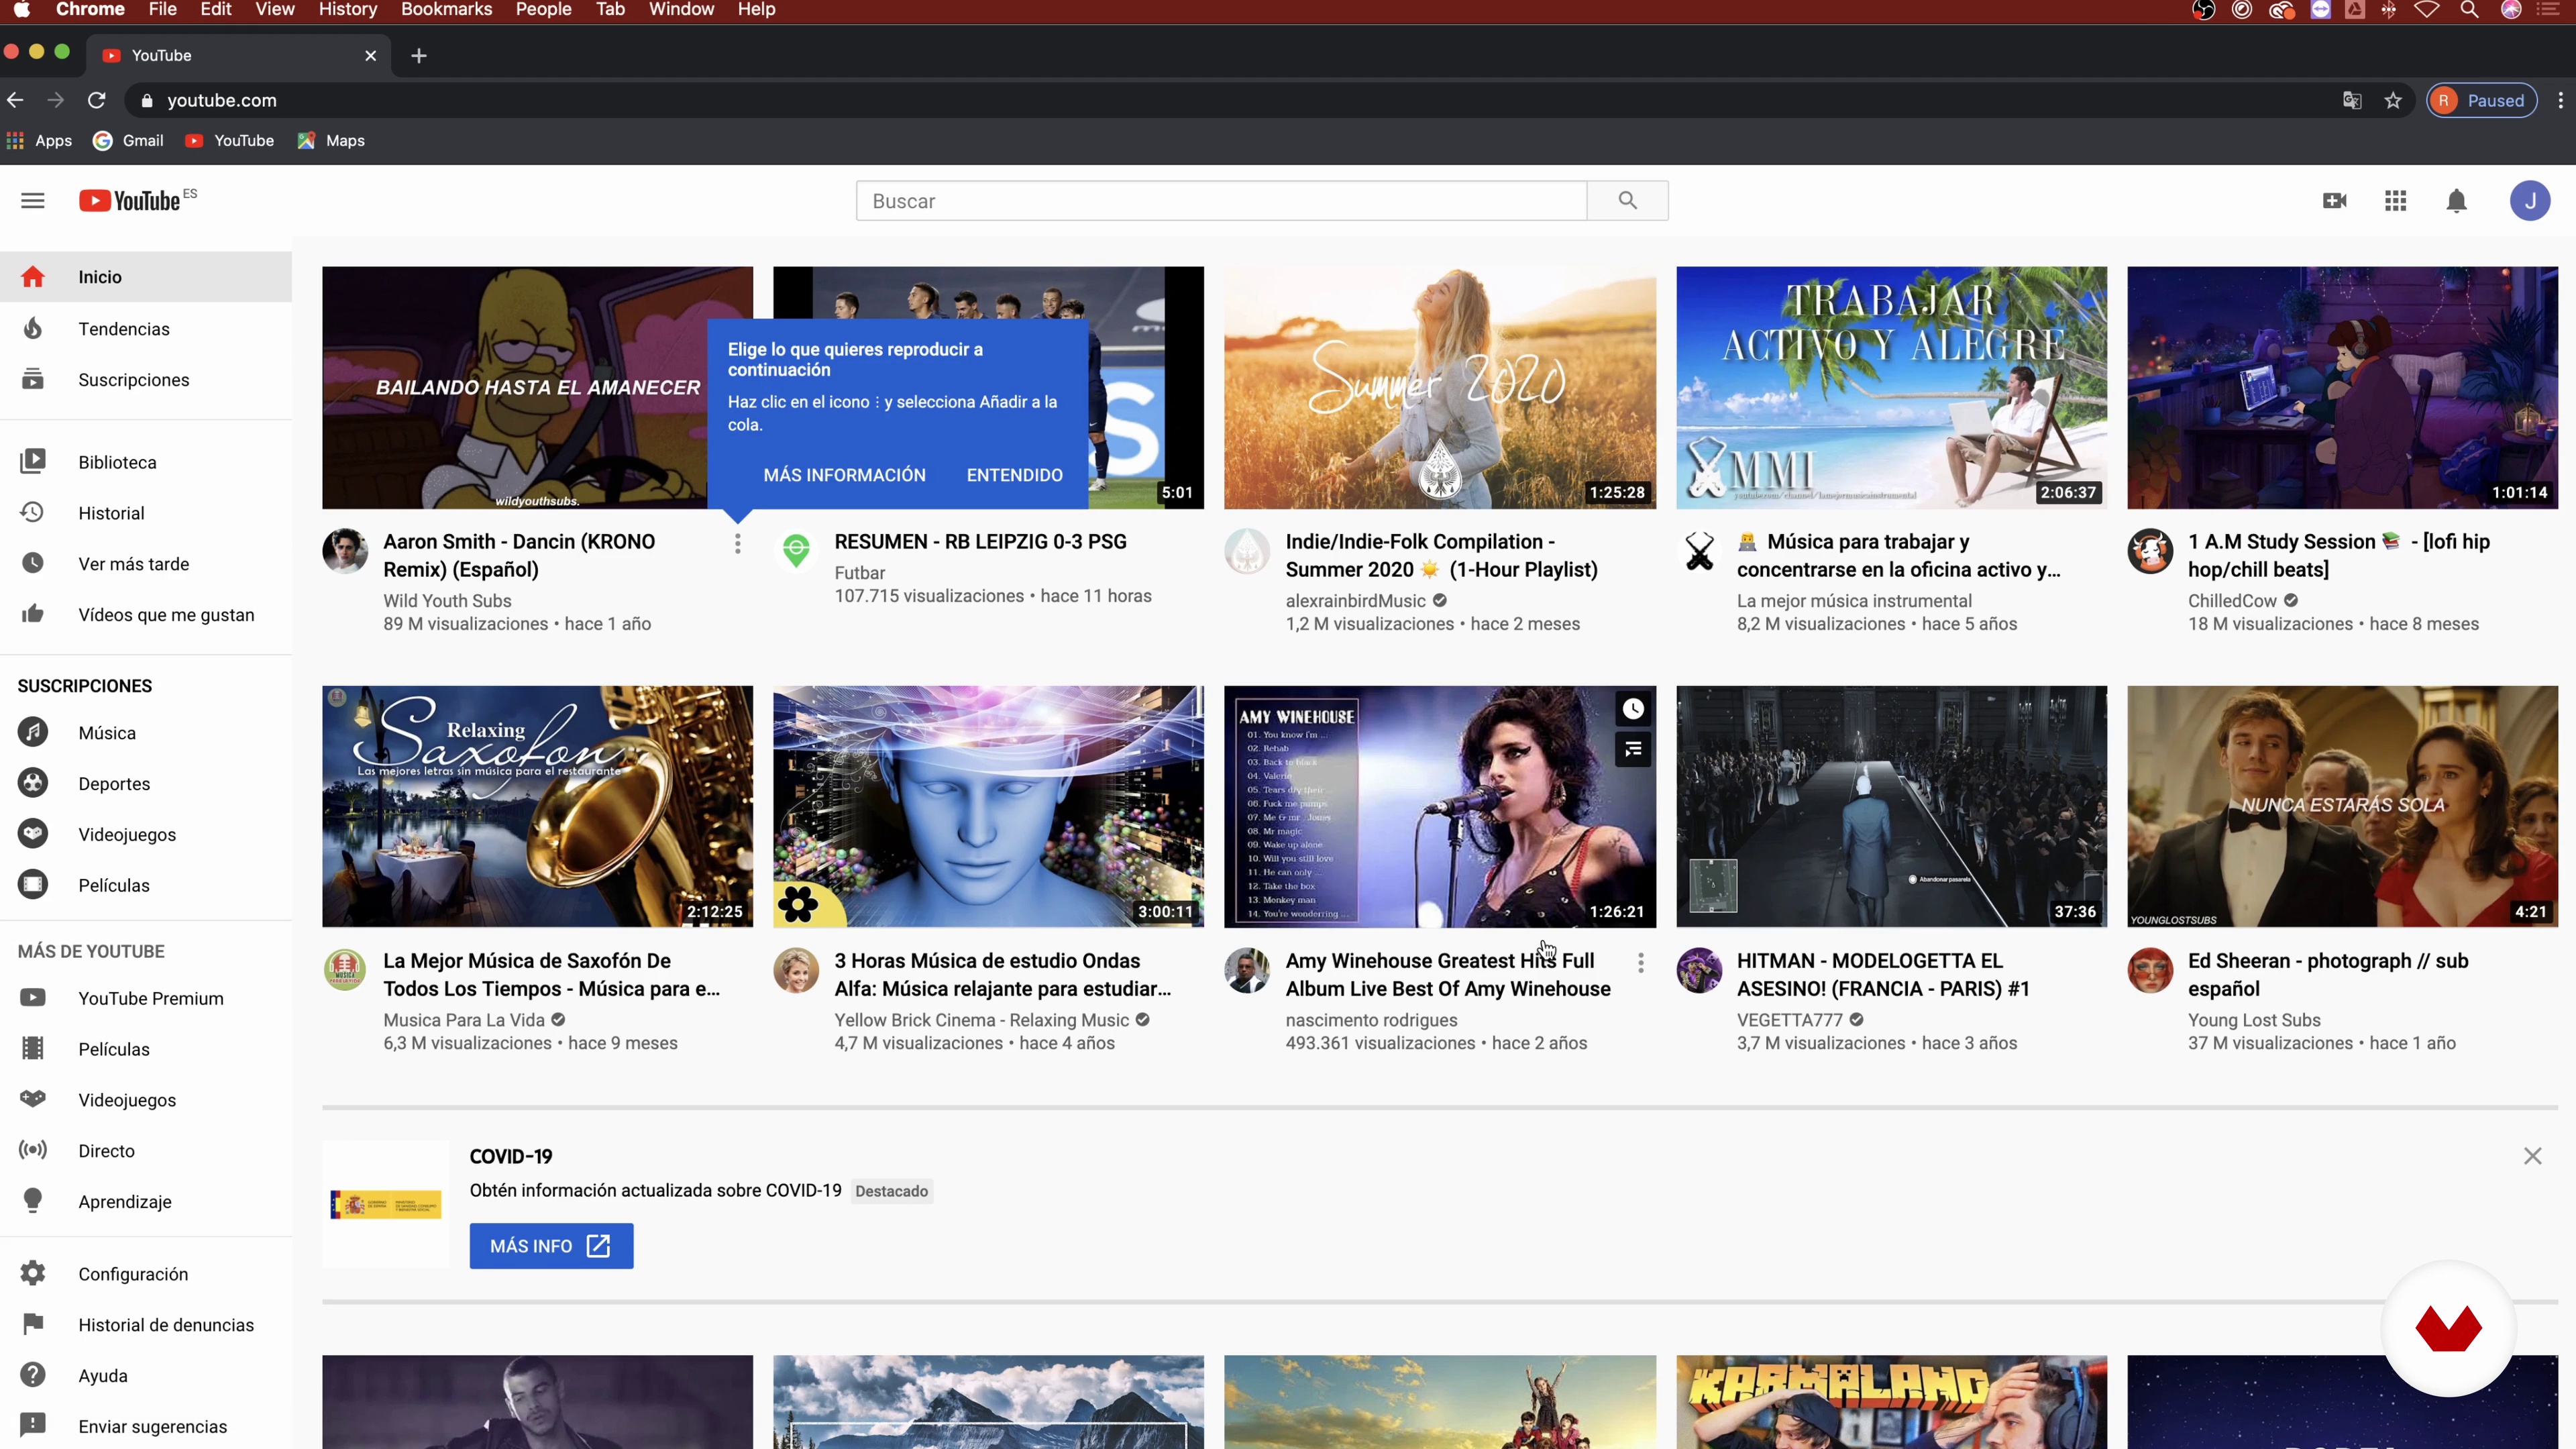
Task: Open YouTube Premium in the sidebar
Action: click(x=146, y=998)
